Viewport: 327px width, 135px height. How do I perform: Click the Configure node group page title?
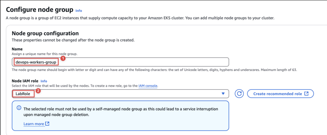[40, 9]
